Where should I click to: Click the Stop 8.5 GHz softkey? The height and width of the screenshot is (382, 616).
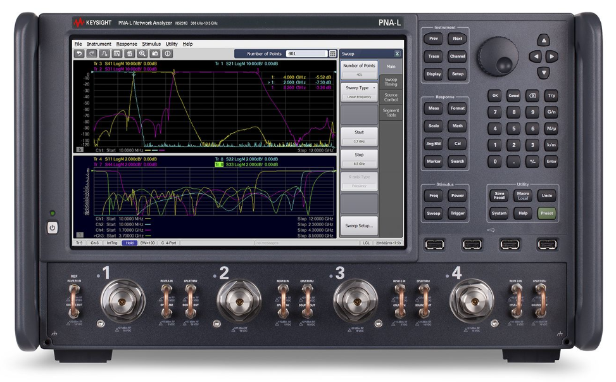(x=359, y=159)
